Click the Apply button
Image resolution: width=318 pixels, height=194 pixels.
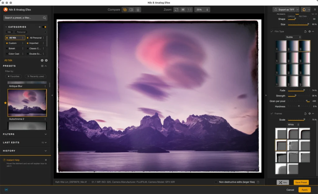pos(304,190)
